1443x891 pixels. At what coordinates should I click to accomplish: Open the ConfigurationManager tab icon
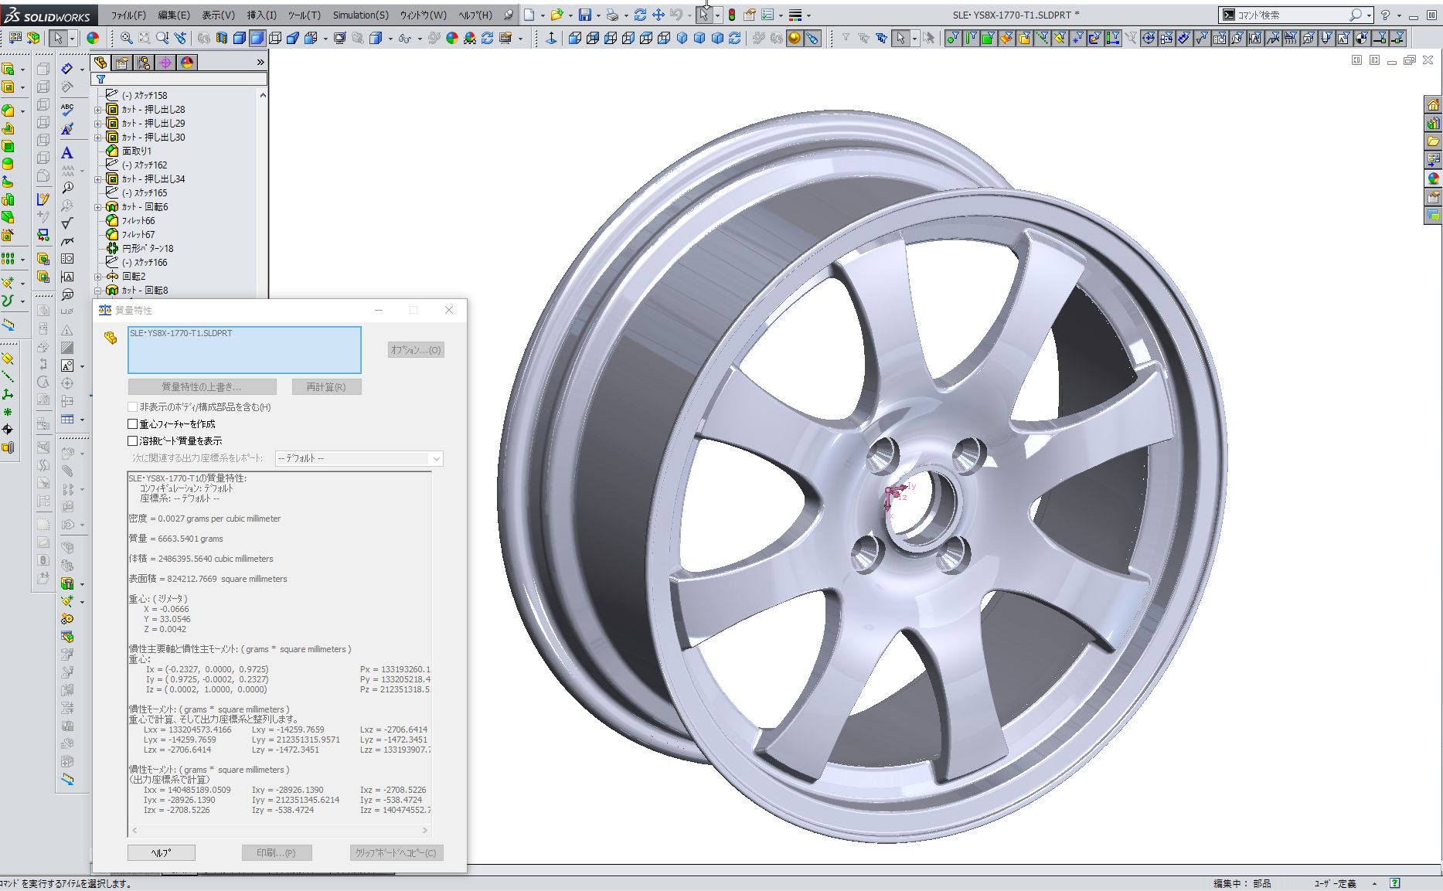[x=144, y=63]
